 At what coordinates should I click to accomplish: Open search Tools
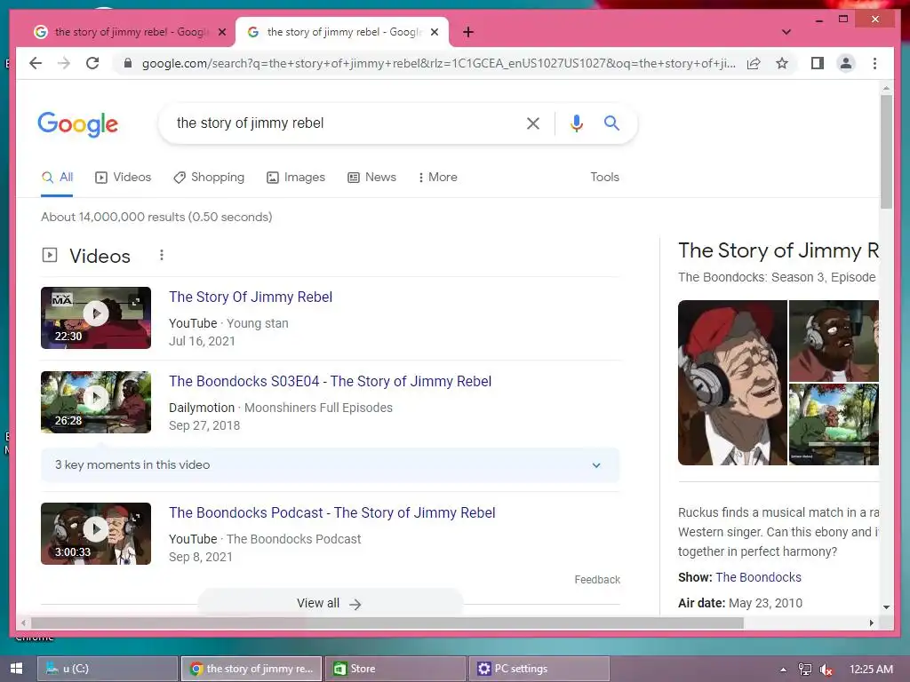[x=604, y=178]
